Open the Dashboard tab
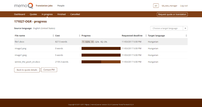The width and height of the screenshot is (202, 107). point(20,14)
